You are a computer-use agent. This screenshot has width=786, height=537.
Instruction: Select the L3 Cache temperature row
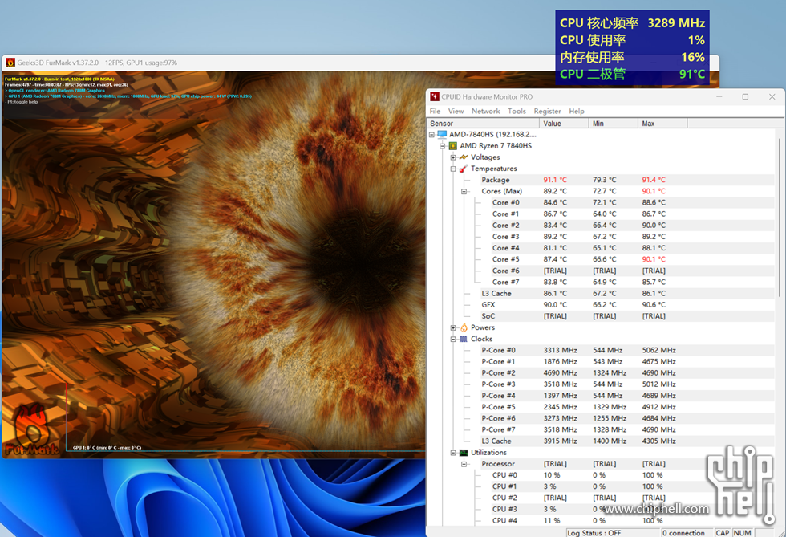coord(601,294)
